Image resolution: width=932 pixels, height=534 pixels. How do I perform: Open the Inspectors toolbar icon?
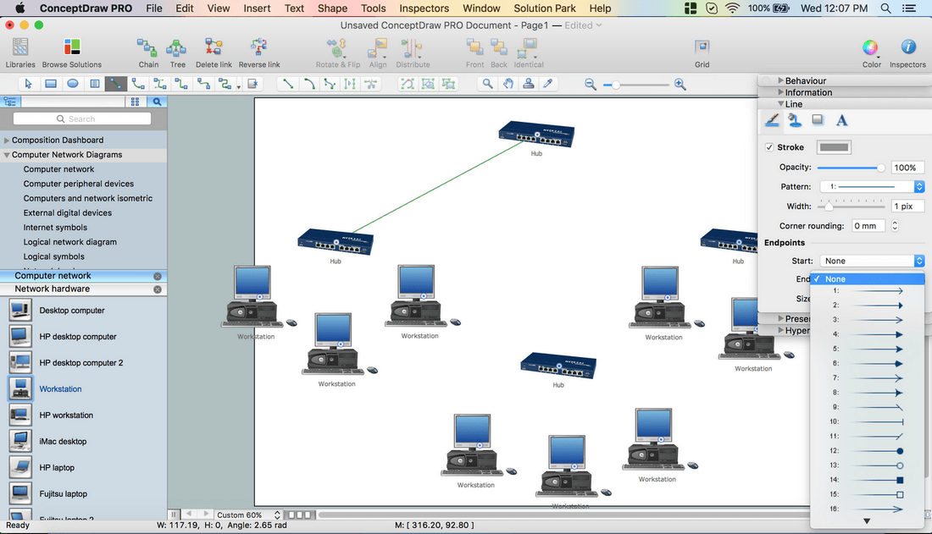pyautogui.click(x=907, y=52)
